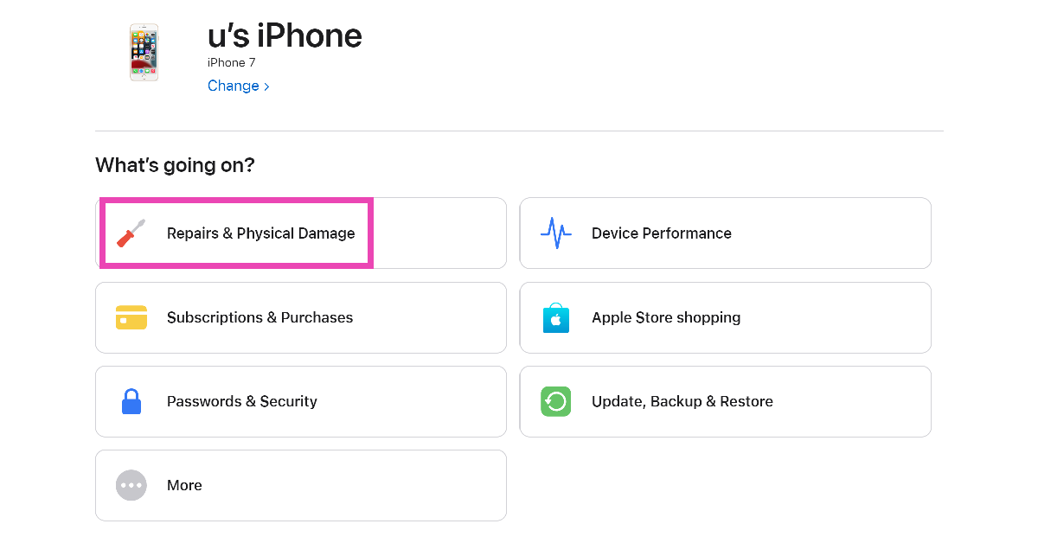The height and width of the screenshot is (543, 1038).
Task: Click the blue heartbeat performance icon
Action: [x=555, y=233]
